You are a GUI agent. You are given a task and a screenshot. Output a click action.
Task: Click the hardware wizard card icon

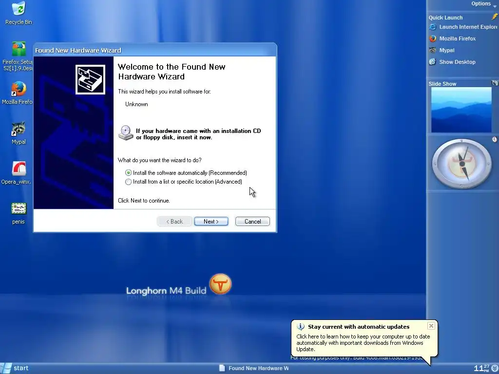[x=90, y=79]
